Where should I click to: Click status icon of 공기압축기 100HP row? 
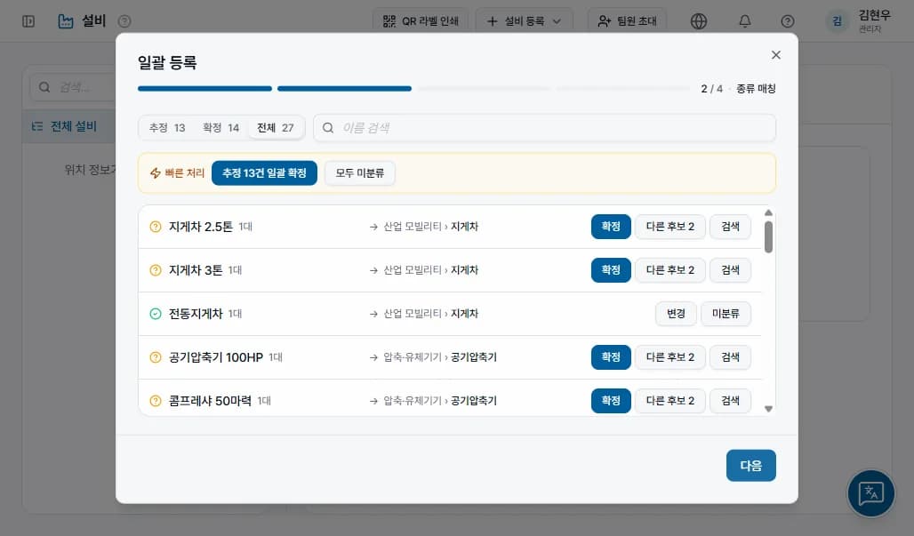[155, 357]
